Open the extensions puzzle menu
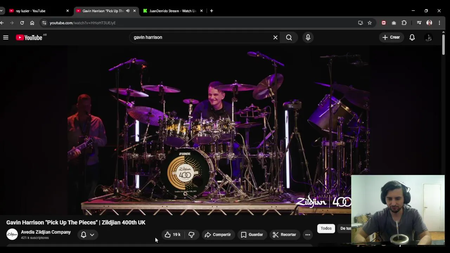Screen dimensions: 450x253 404,23
